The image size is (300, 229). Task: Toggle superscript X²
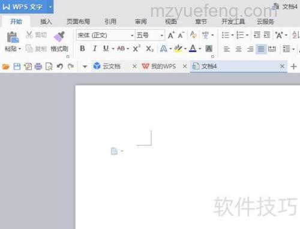tap(136, 49)
